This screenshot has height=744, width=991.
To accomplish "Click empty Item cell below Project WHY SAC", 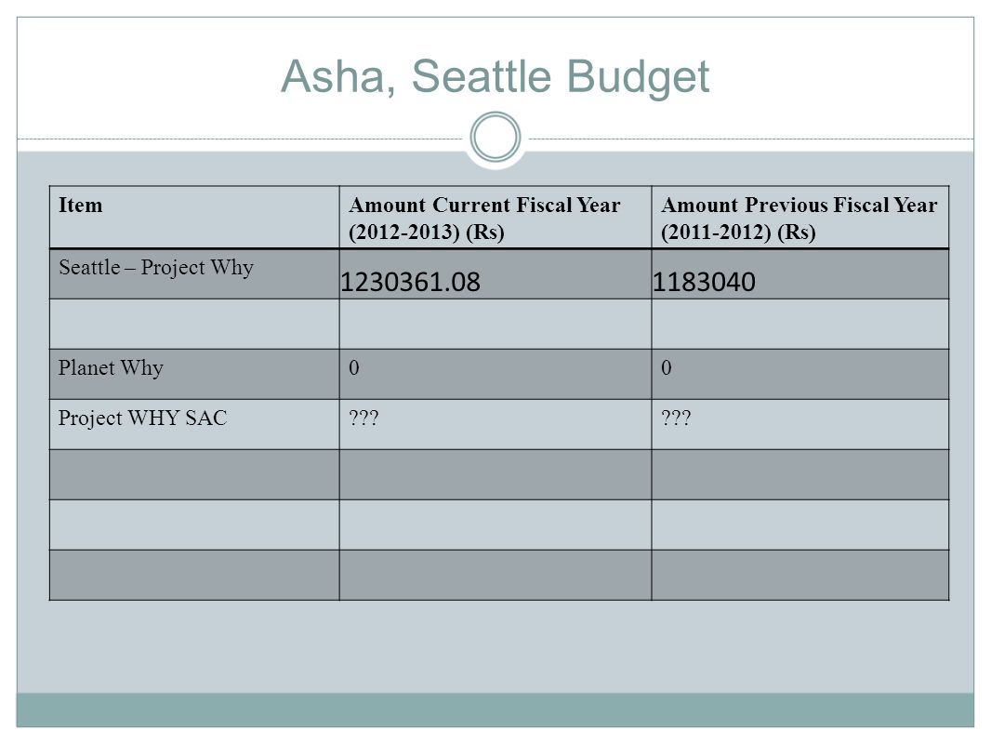I will pos(194,474).
